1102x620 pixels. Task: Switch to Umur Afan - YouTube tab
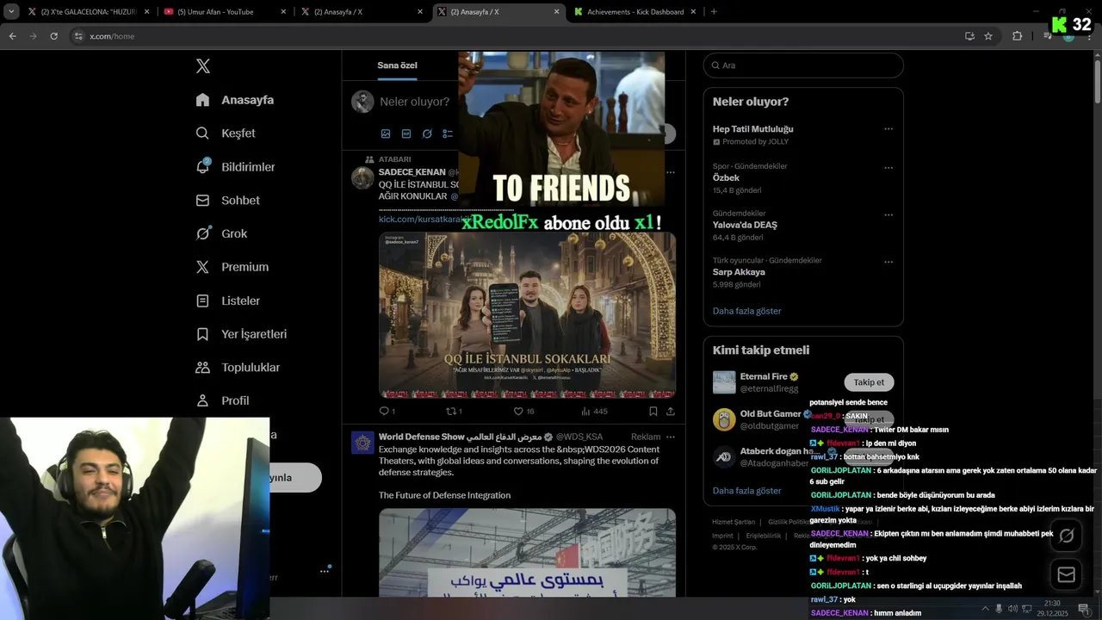coord(224,12)
